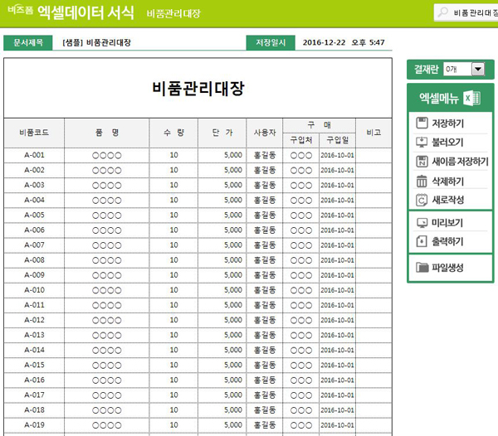Click the 문서제목 green label
Image resolution: width=498 pixels, height=436 pixels.
[28, 42]
